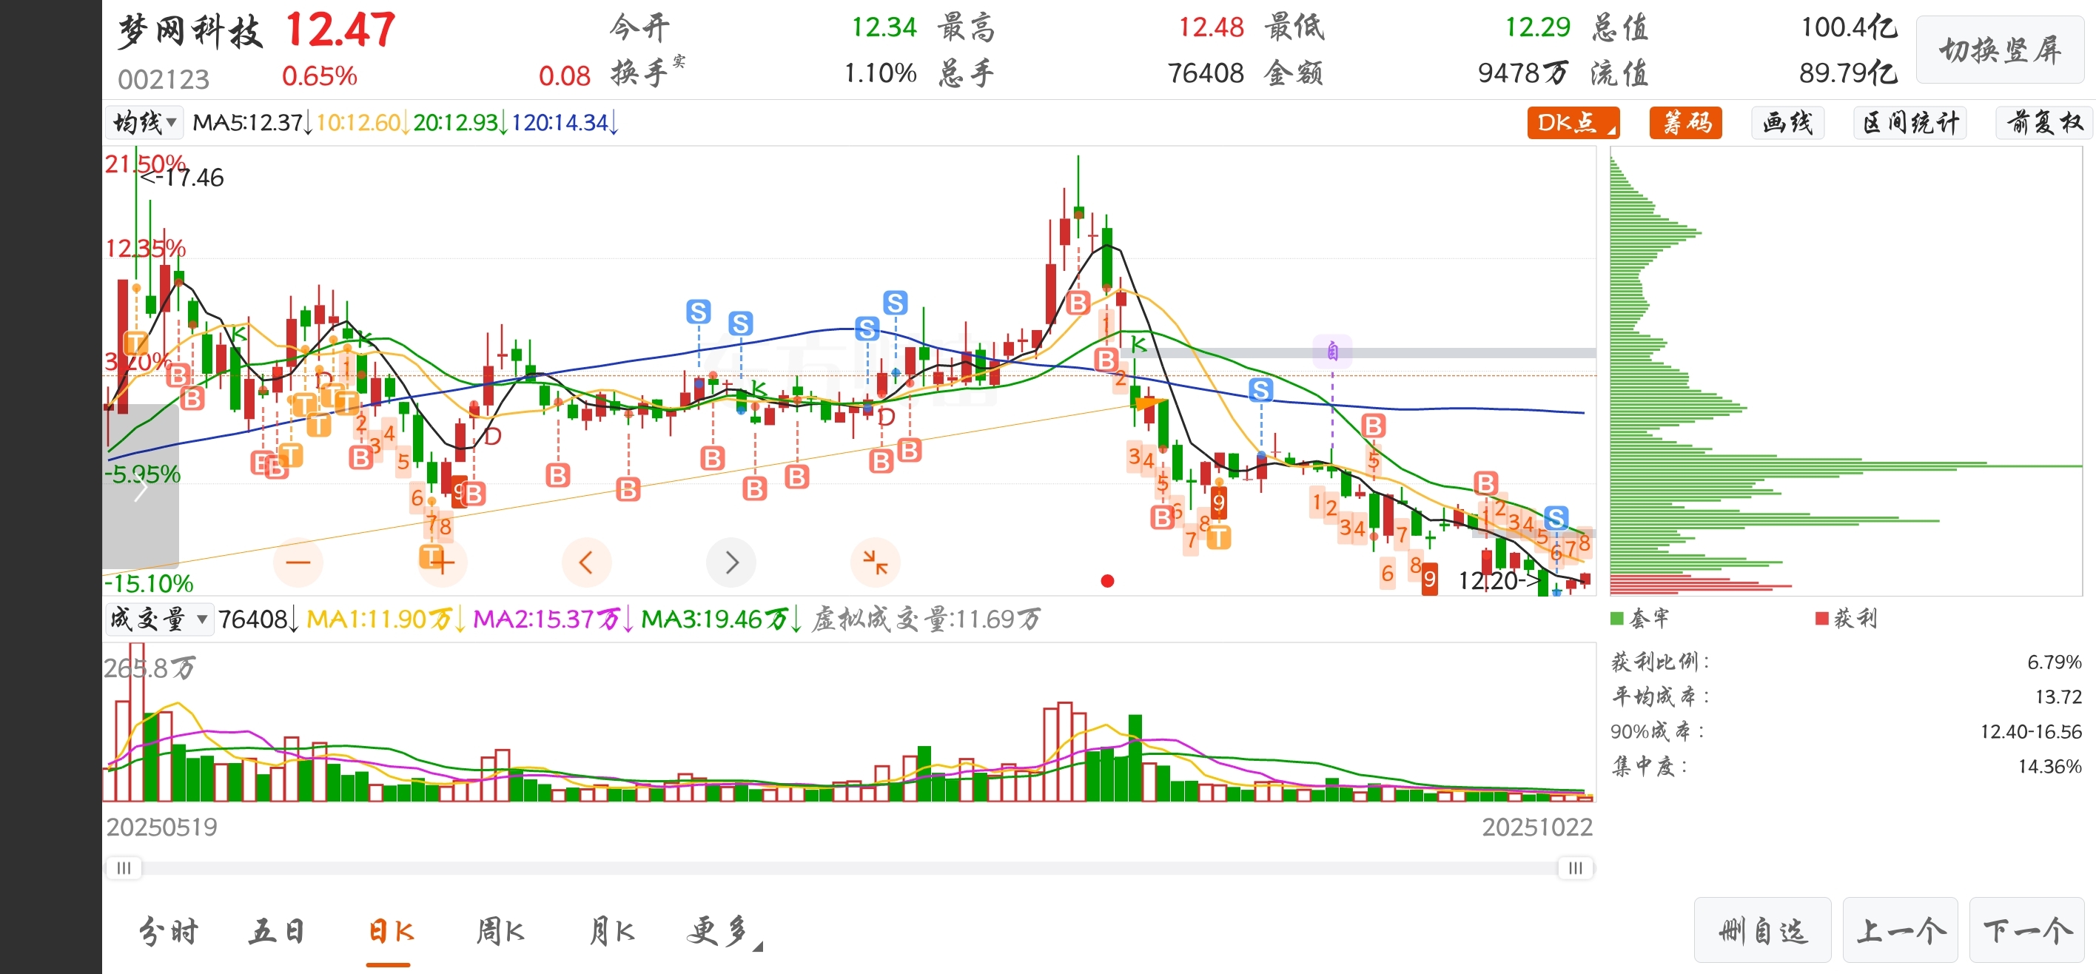Toggle 前复权 price adjustment
This screenshot has width=2096, height=974.
point(2043,123)
